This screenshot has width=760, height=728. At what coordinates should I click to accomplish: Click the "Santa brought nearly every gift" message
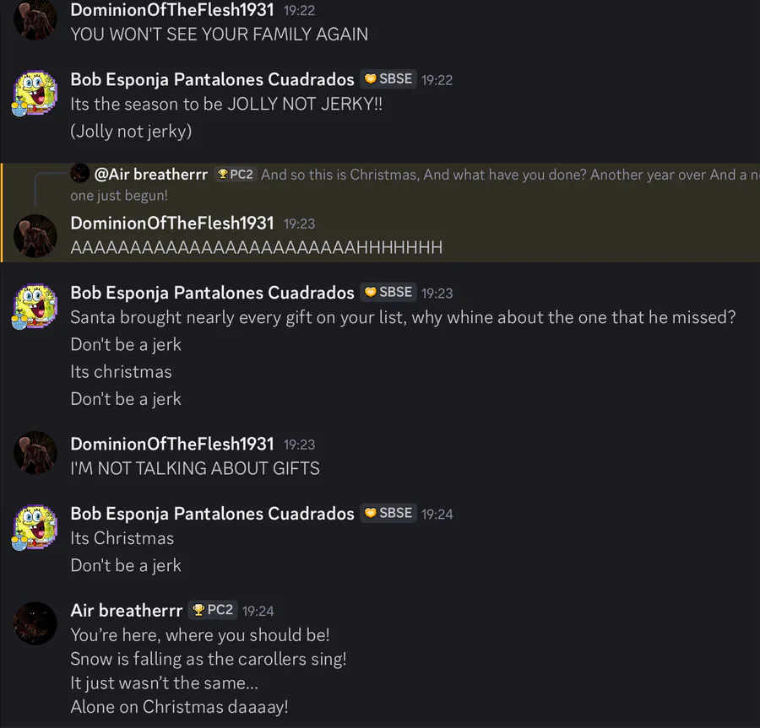[403, 317]
